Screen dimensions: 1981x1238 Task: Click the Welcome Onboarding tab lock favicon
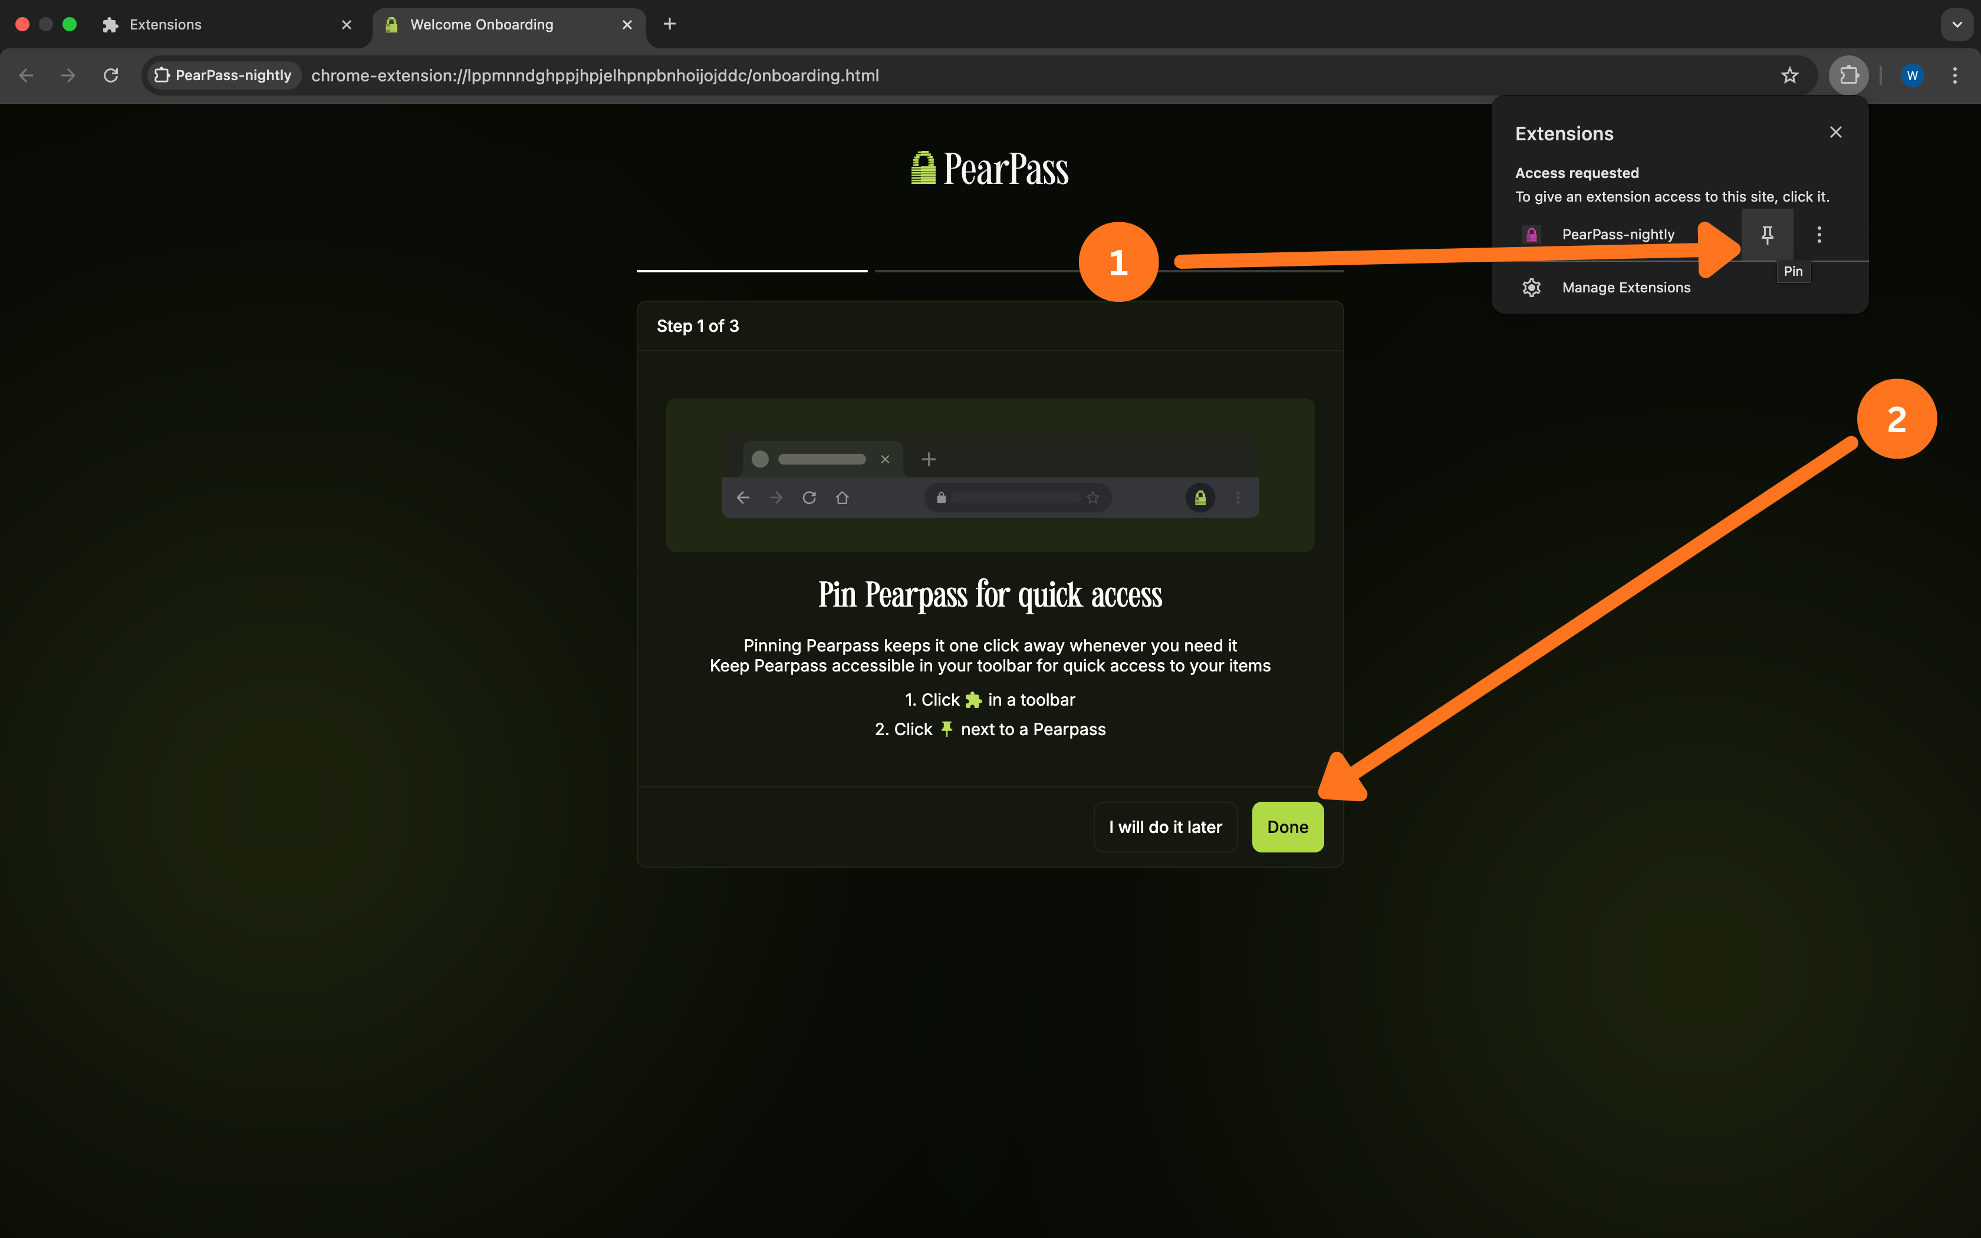tap(391, 25)
